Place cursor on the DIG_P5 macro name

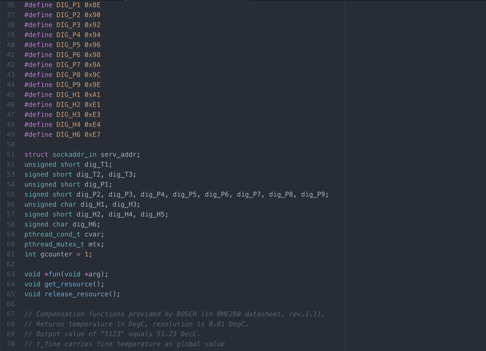[x=68, y=45]
